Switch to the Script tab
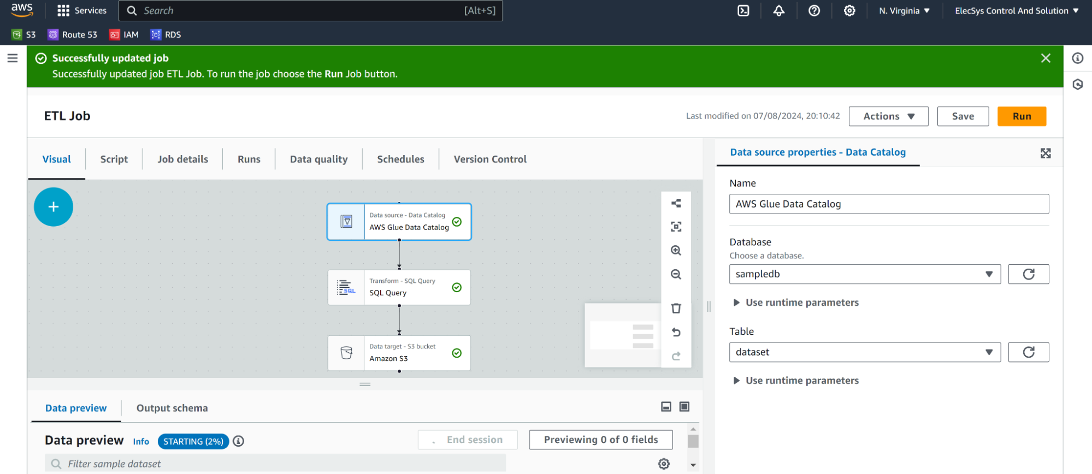The width and height of the screenshot is (1092, 474). 114,159
